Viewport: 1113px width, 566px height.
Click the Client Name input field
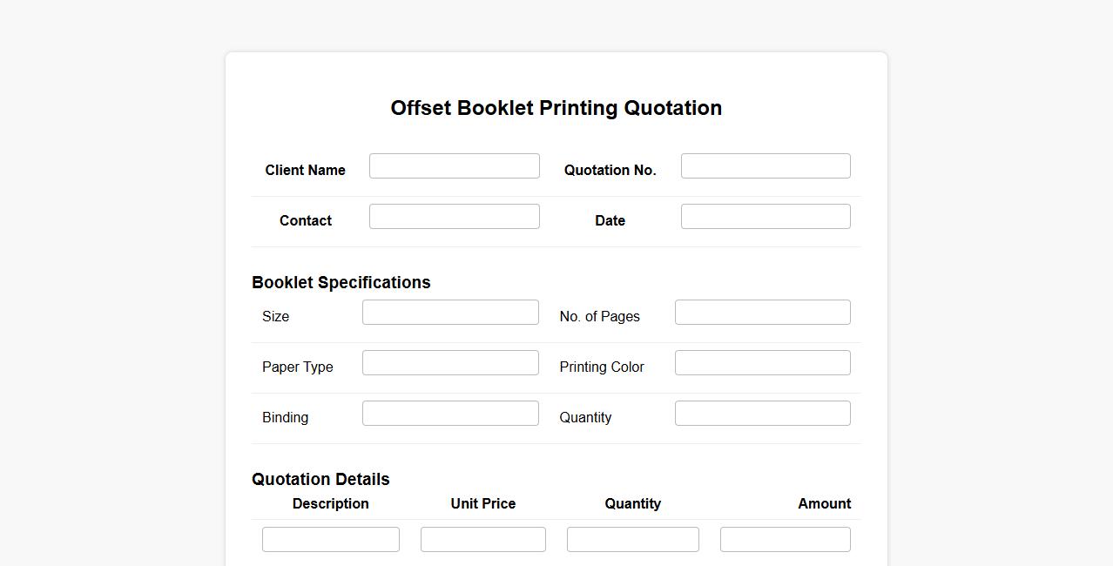click(x=454, y=166)
